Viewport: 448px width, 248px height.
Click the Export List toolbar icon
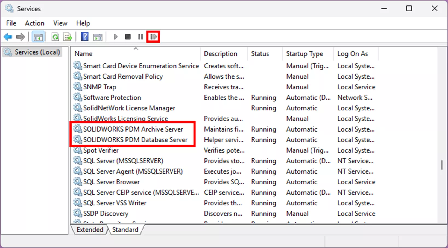(x=68, y=37)
